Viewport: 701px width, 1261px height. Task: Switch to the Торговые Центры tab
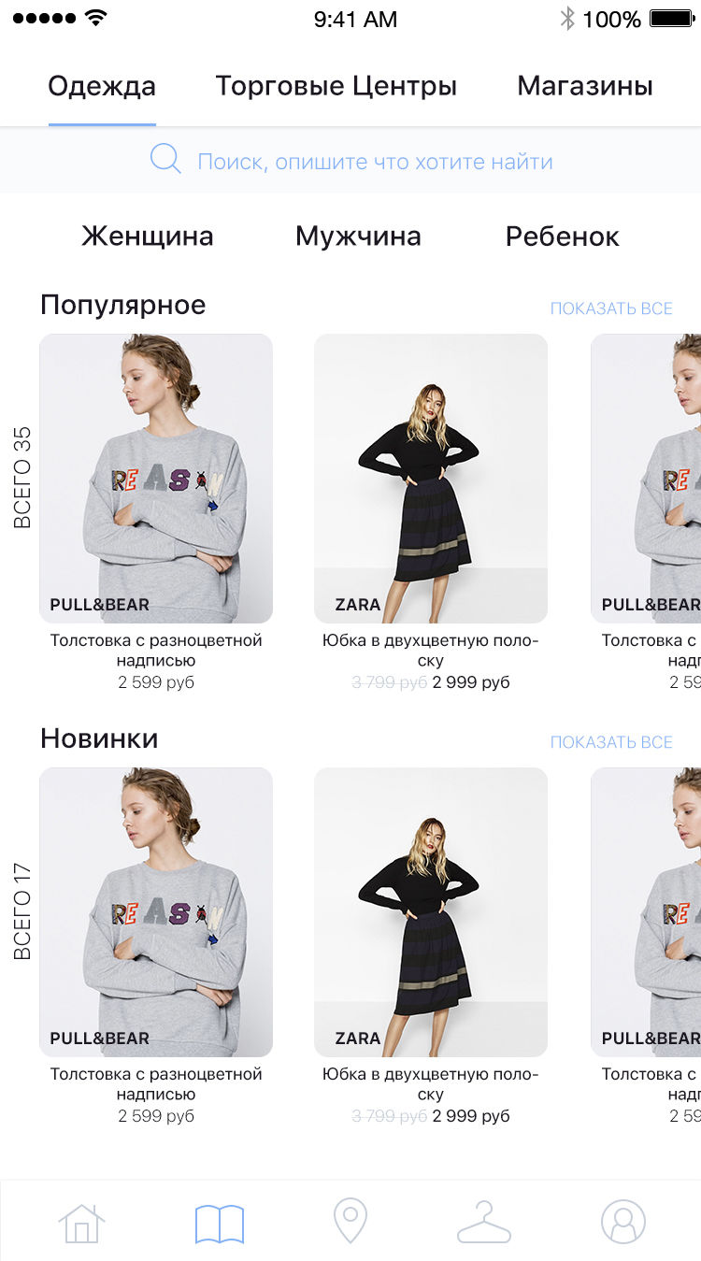[x=336, y=86]
